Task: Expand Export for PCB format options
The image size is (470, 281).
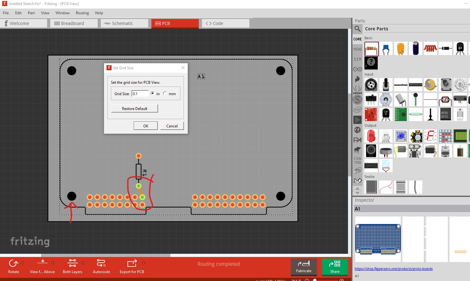Action: click(144, 263)
